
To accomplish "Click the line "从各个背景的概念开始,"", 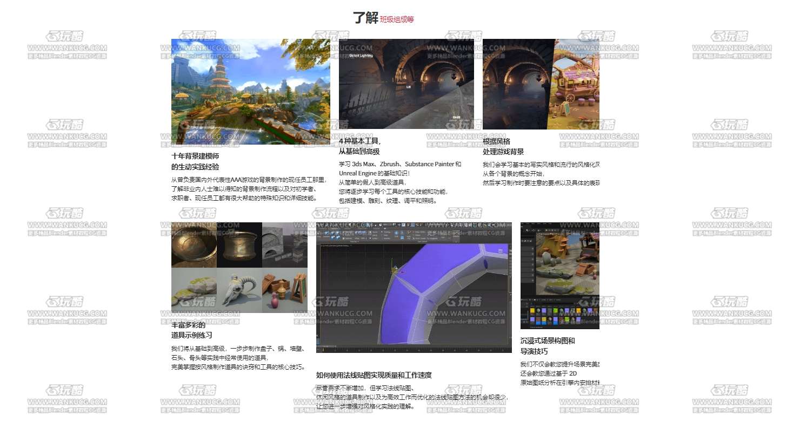I will coord(514,174).
